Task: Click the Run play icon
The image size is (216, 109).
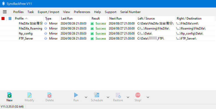Action: (x=76, y=95)
